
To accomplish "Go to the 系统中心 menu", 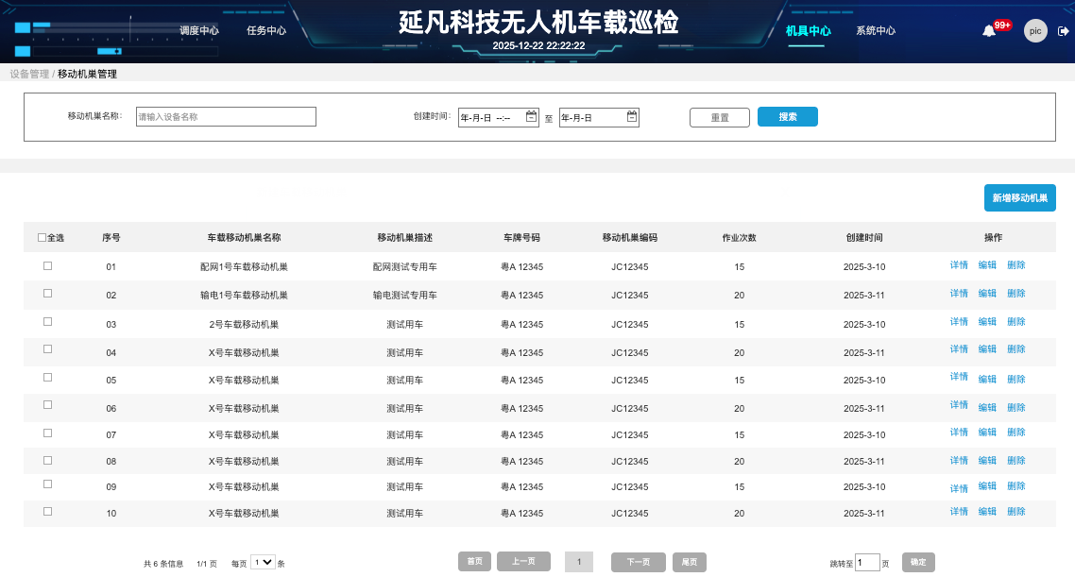I will click(876, 30).
